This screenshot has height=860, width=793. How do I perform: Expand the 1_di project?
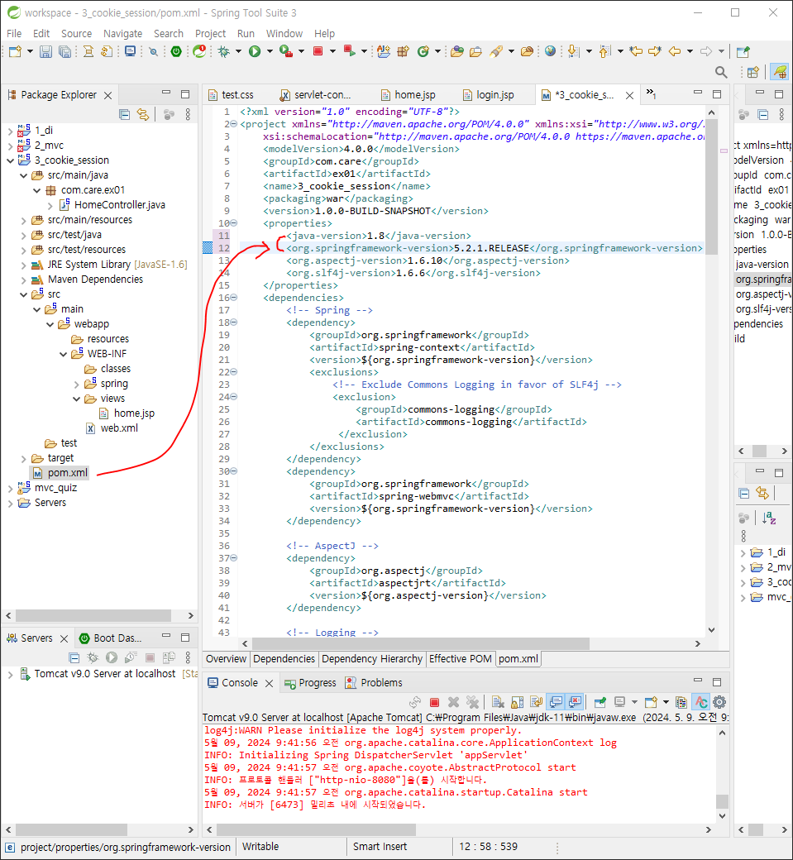(x=11, y=131)
